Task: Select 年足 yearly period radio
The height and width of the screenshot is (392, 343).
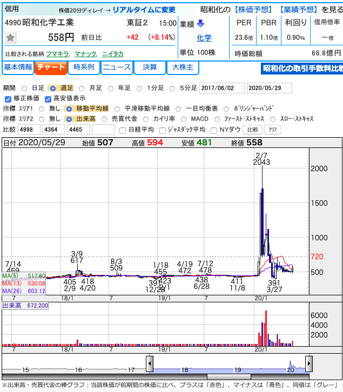Action: tap(111, 89)
